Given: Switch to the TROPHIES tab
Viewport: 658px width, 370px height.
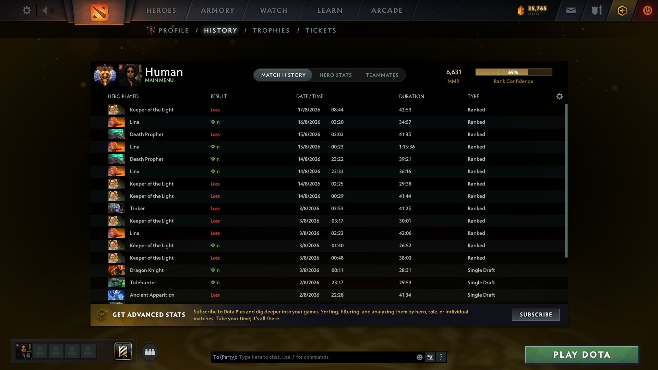Looking at the screenshot, I should [x=271, y=30].
